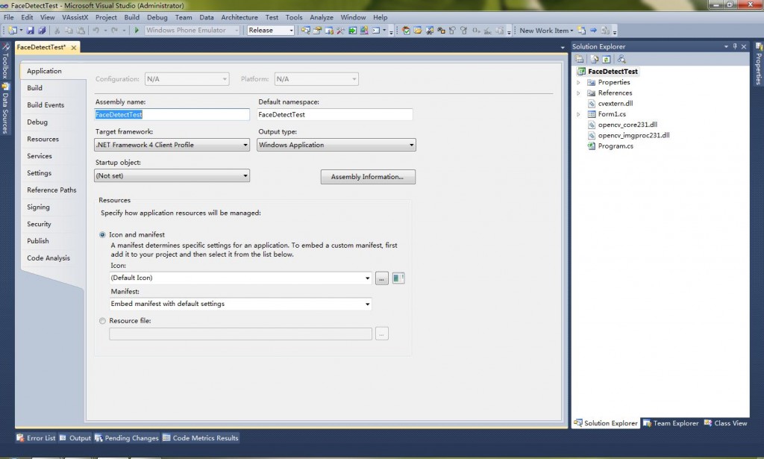Switch to the Class View tab

point(725,423)
